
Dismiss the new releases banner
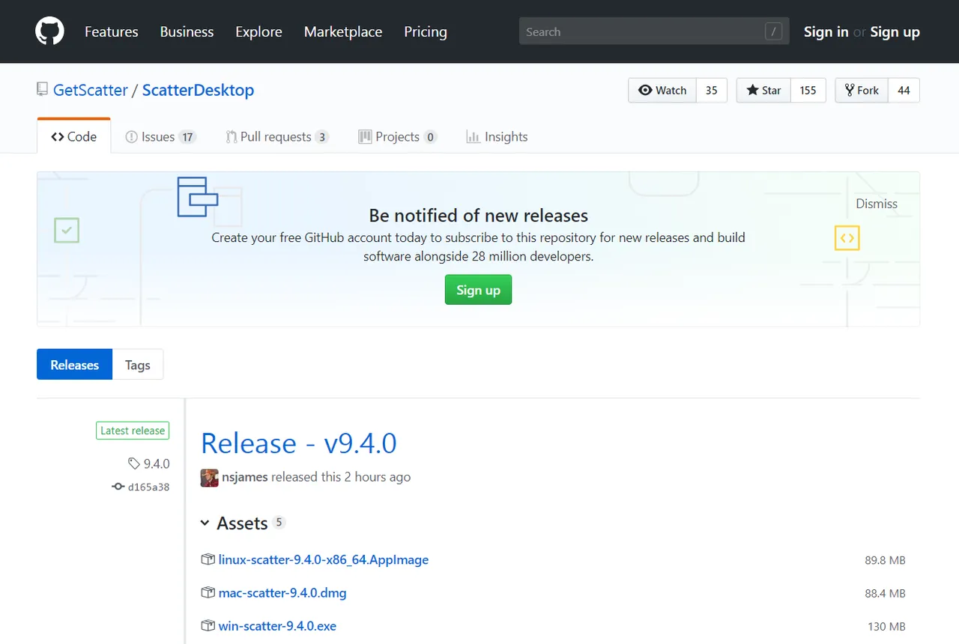click(877, 204)
